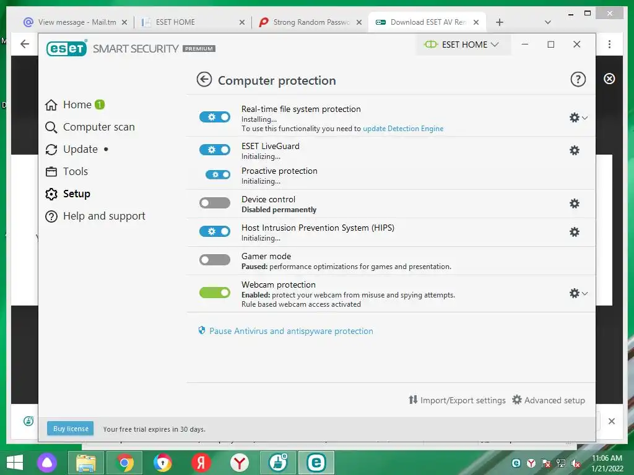The height and width of the screenshot is (475, 634).
Task: Click the round clock icon left of Buy license
Action: pyautogui.click(x=28, y=421)
